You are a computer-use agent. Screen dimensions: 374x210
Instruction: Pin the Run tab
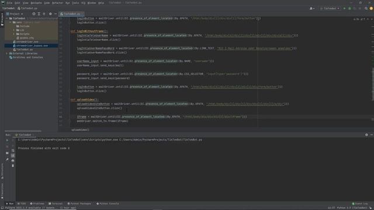point(7,159)
